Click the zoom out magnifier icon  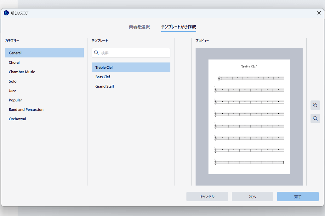click(x=315, y=118)
